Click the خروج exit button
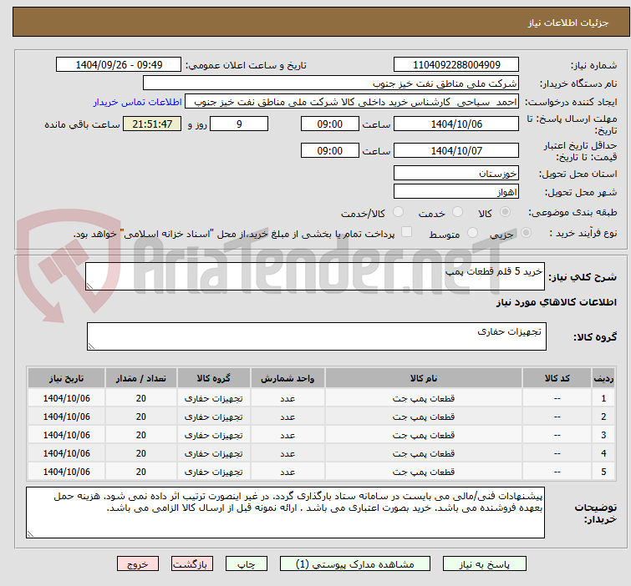This screenshot has height=586, width=631. click(138, 564)
